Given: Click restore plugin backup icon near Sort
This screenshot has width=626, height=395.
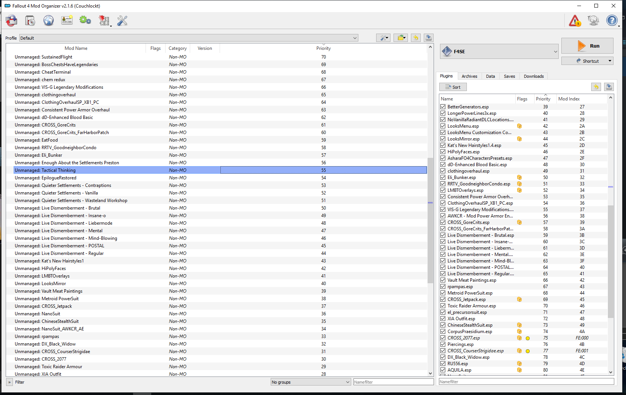Looking at the screenshot, I should point(596,87).
